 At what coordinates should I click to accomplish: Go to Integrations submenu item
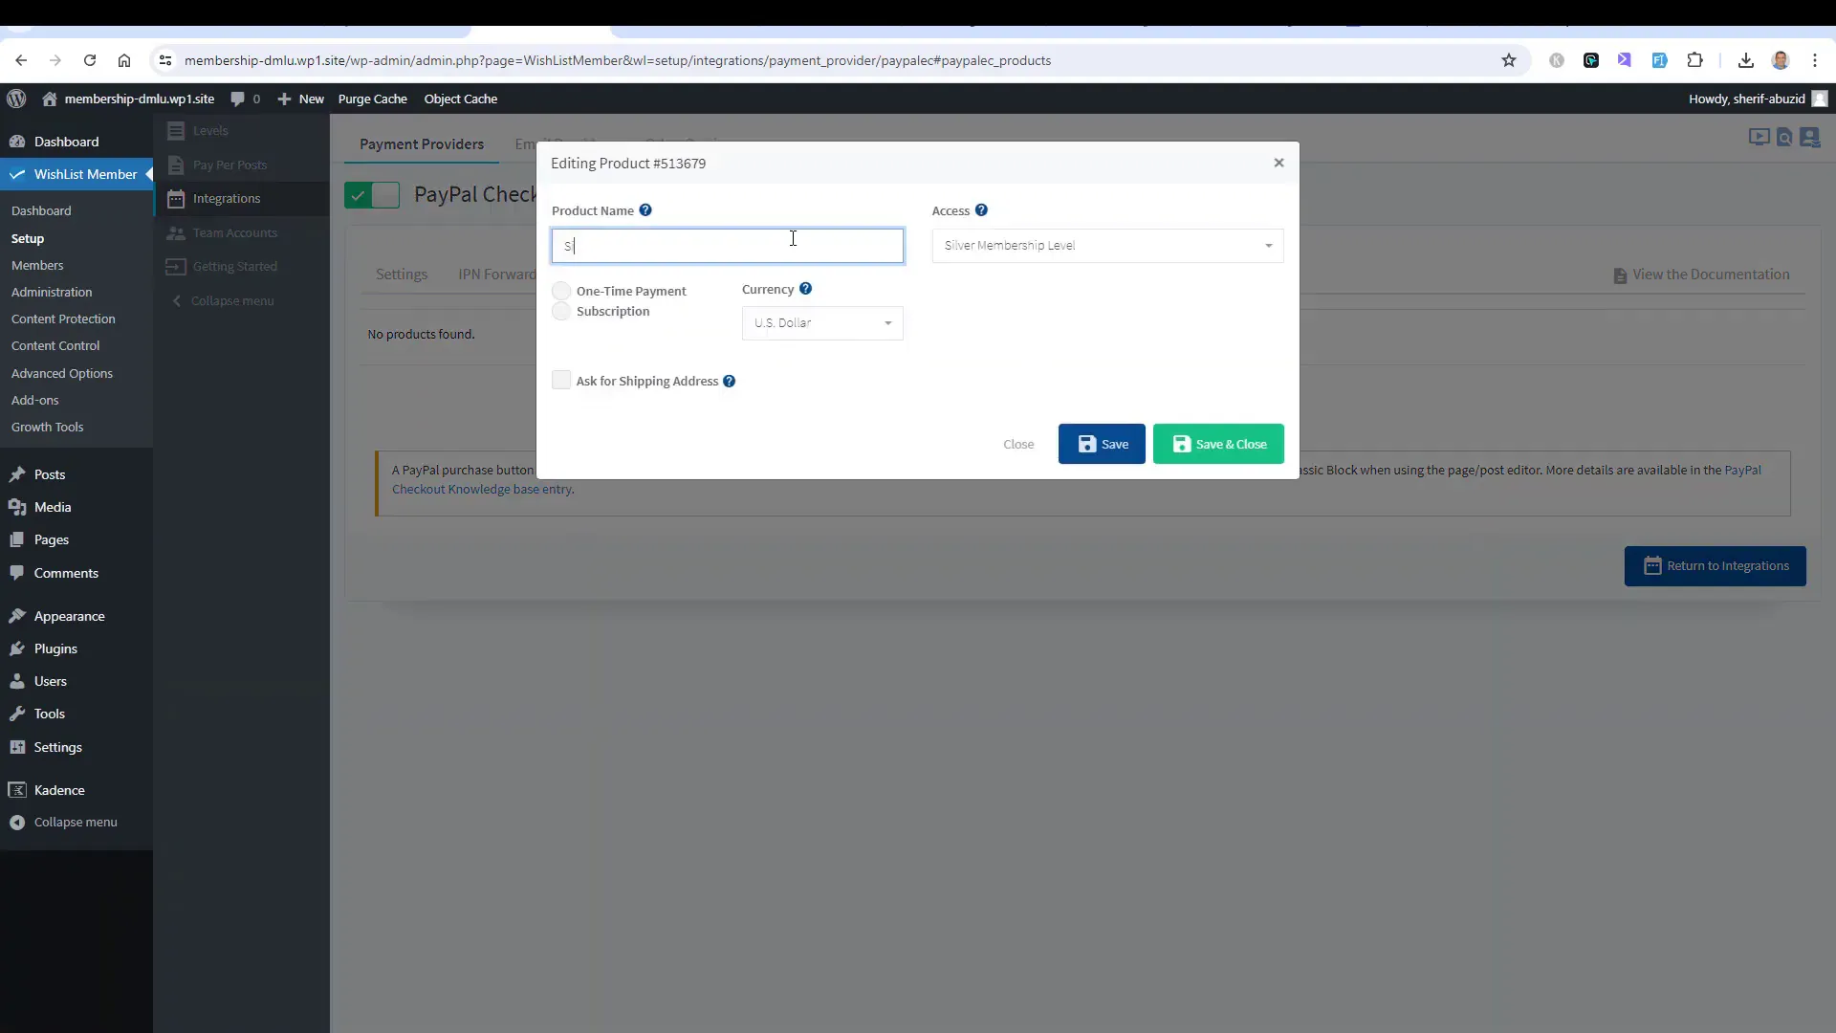[x=227, y=198]
